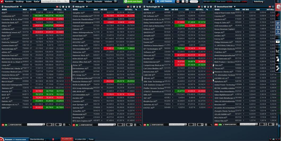Click the direkt zum Depot button

pyautogui.click(x=133, y=2)
